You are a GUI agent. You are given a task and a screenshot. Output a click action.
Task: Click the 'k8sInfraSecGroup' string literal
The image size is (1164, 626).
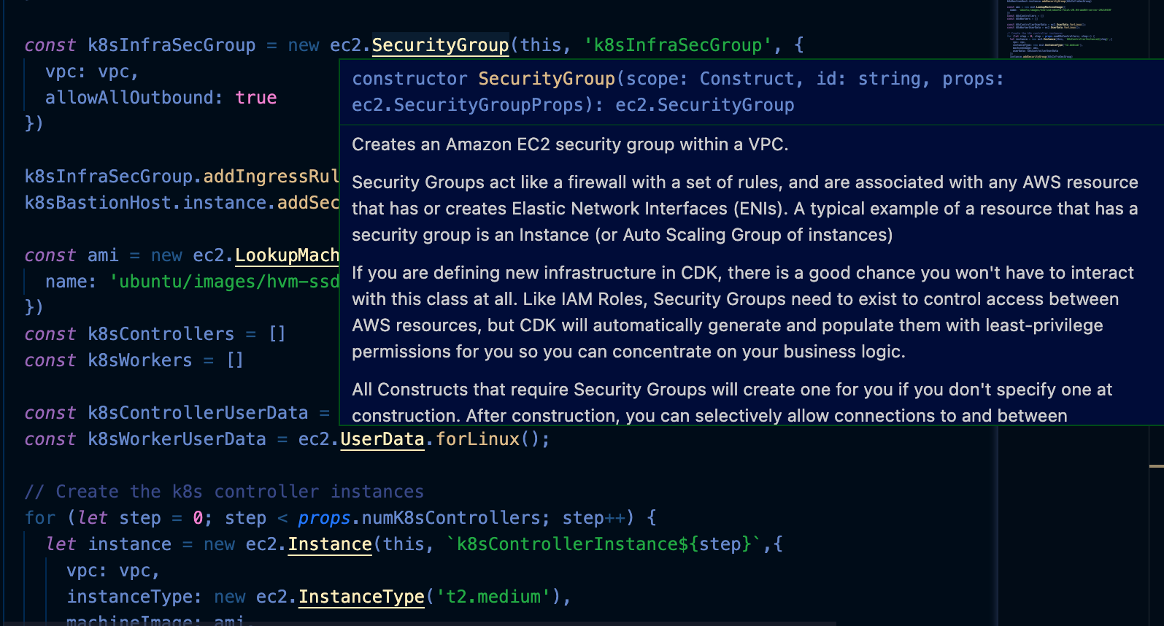coord(677,45)
